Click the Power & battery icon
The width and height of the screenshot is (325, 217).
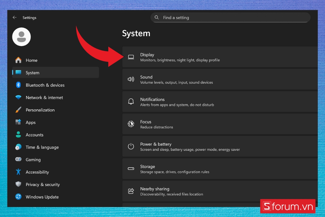[131, 146]
